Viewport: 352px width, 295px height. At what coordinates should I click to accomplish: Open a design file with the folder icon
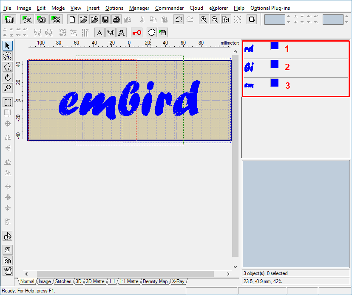pos(83,20)
